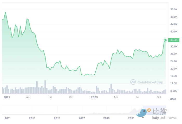Click the 2019 label on overview timeline
Image resolution: width=182 pixels, height=124 pixels.
pyautogui.click(x=106, y=118)
